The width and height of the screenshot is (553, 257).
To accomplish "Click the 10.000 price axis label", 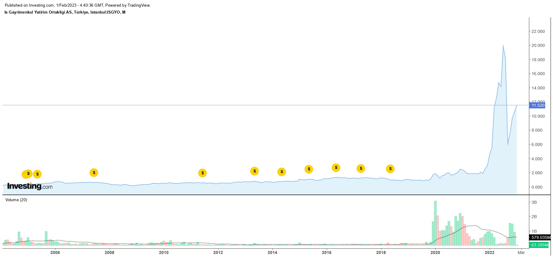I will 538,116.
